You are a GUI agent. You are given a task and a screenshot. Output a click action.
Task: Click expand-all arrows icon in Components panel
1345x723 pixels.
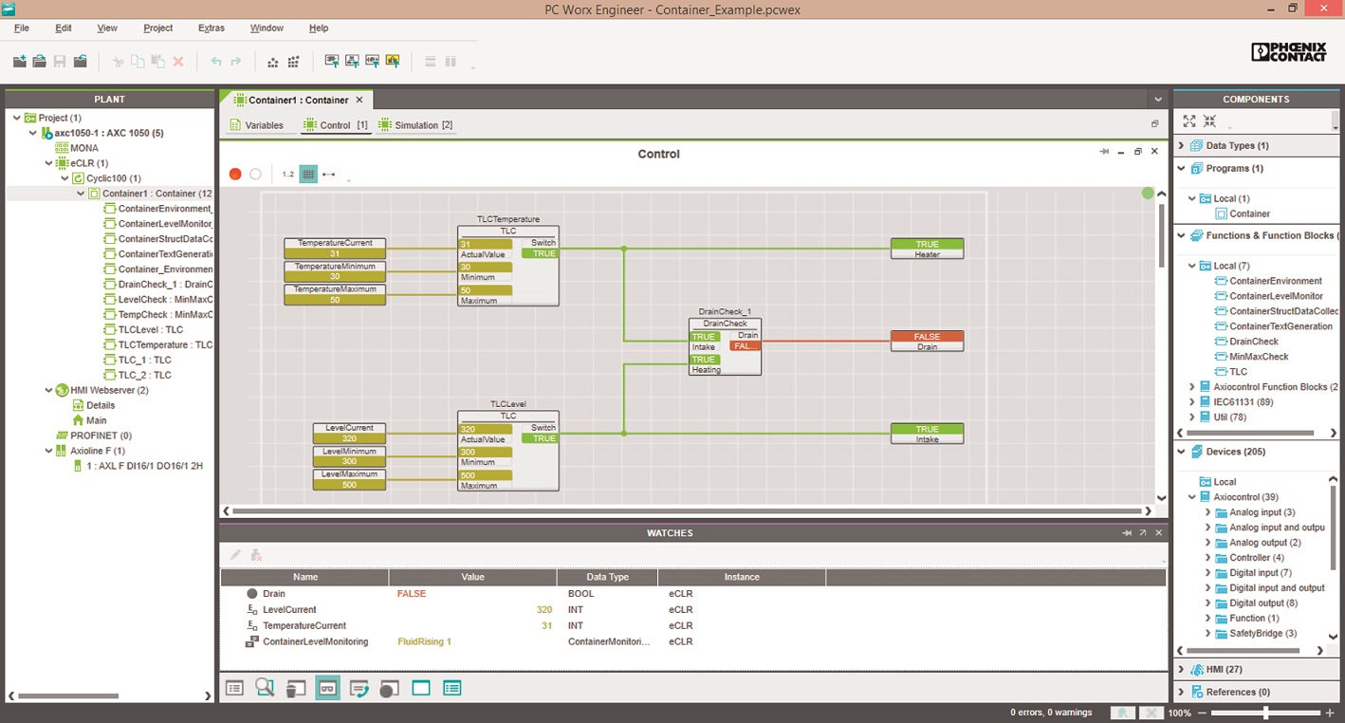[1189, 121]
